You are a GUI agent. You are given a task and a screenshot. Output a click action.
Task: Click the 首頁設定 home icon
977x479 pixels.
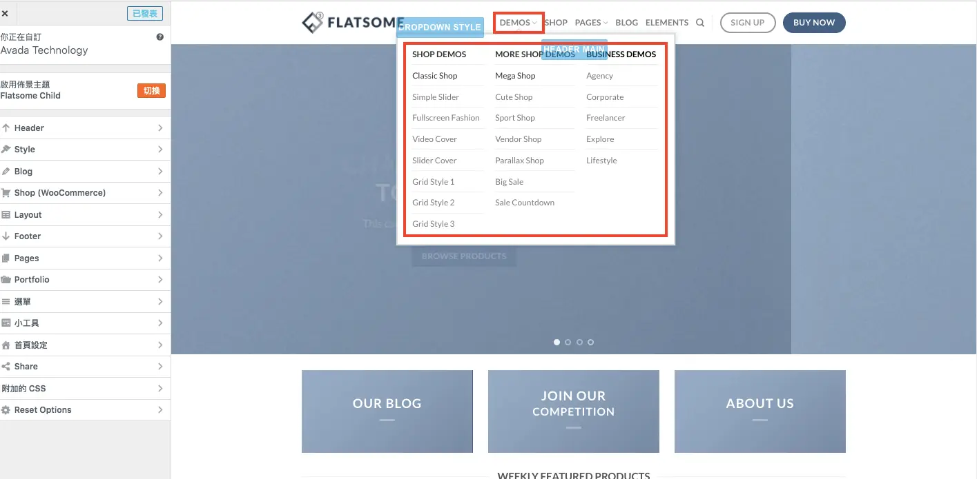coord(6,345)
